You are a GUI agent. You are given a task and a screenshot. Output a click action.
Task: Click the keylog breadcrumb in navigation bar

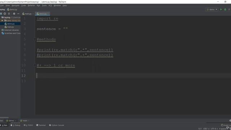pos(3,10)
